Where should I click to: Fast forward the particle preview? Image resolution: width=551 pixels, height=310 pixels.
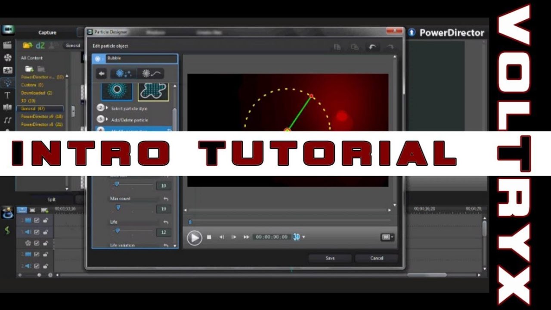(246, 237)
